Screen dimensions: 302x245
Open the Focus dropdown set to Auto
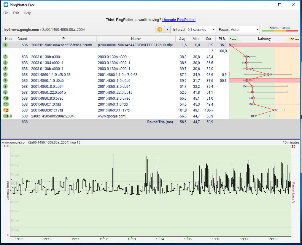pos(245,29)
